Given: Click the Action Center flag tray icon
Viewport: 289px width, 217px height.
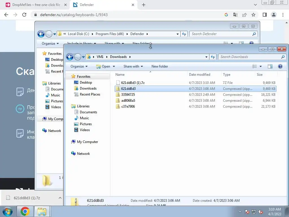Looking at the screenshot, I should 247,212.
